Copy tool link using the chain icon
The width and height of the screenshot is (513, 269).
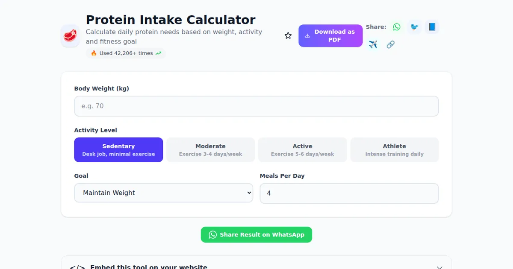[x=390, y=44]
